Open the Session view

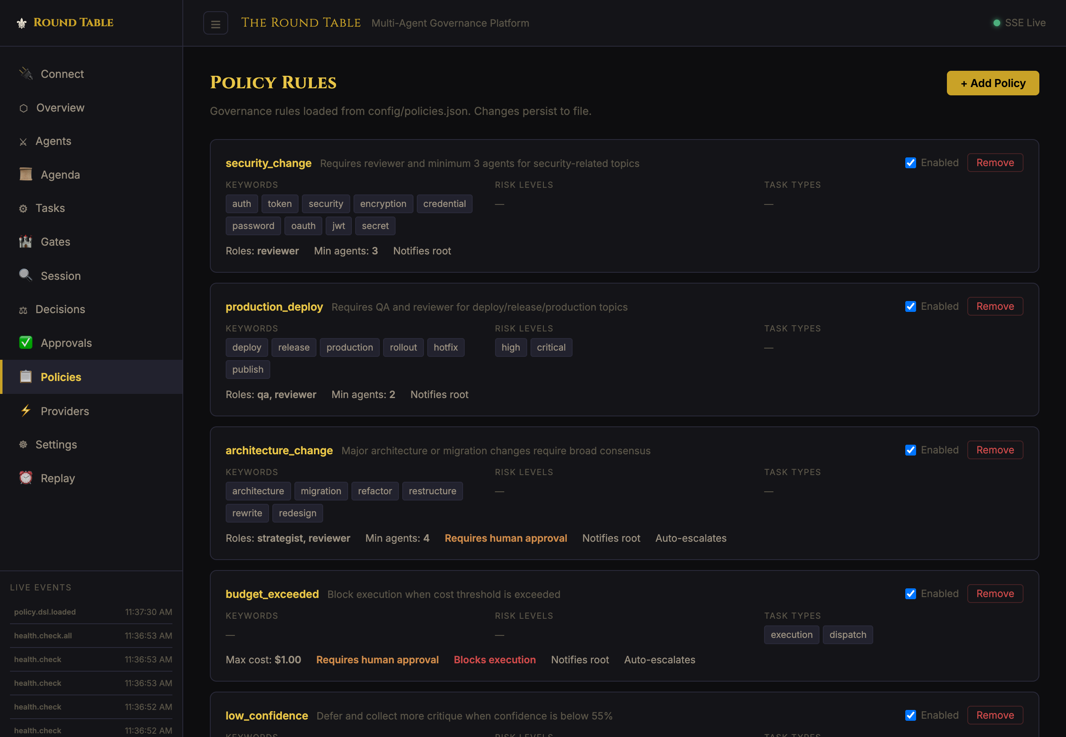coord(92,276)
